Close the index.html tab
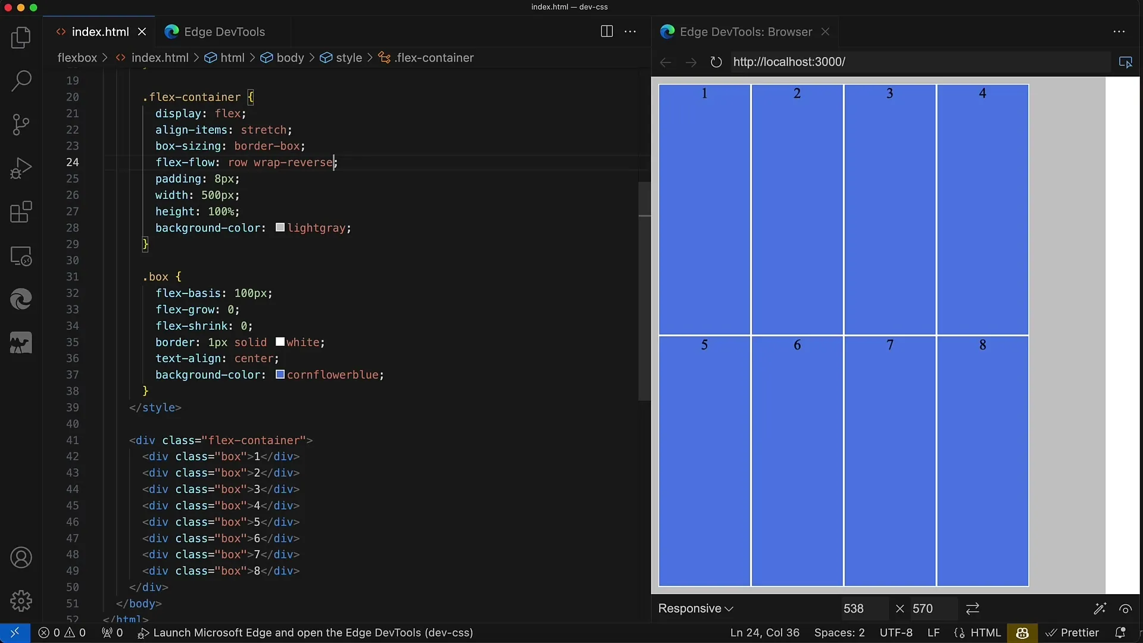 (x=142, y=32)
